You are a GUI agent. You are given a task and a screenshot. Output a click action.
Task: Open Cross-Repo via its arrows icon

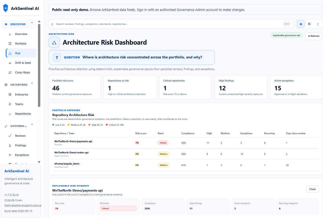click(x=10, y=72)
